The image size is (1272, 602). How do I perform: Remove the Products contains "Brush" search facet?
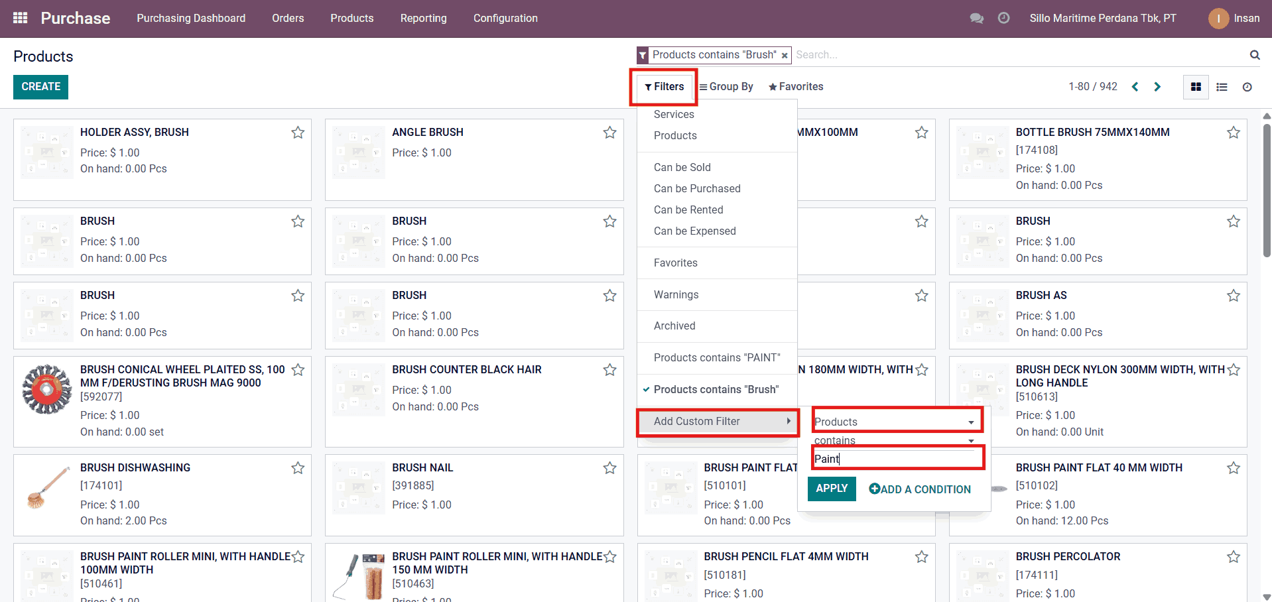click(x=785, y=56)
